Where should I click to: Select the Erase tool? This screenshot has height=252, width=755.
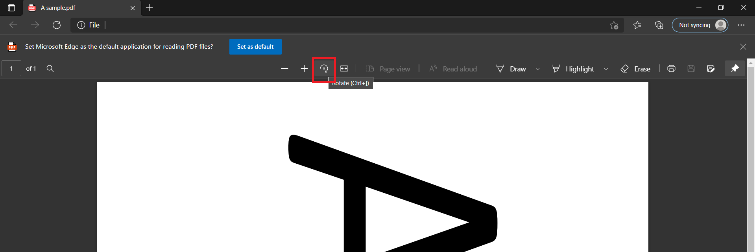635,69
